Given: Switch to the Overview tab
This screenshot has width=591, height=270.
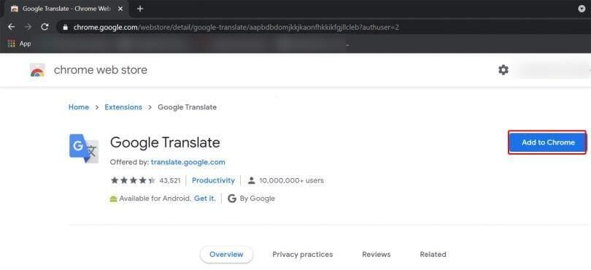Looking at the screenshot, I should coord(226,254).
